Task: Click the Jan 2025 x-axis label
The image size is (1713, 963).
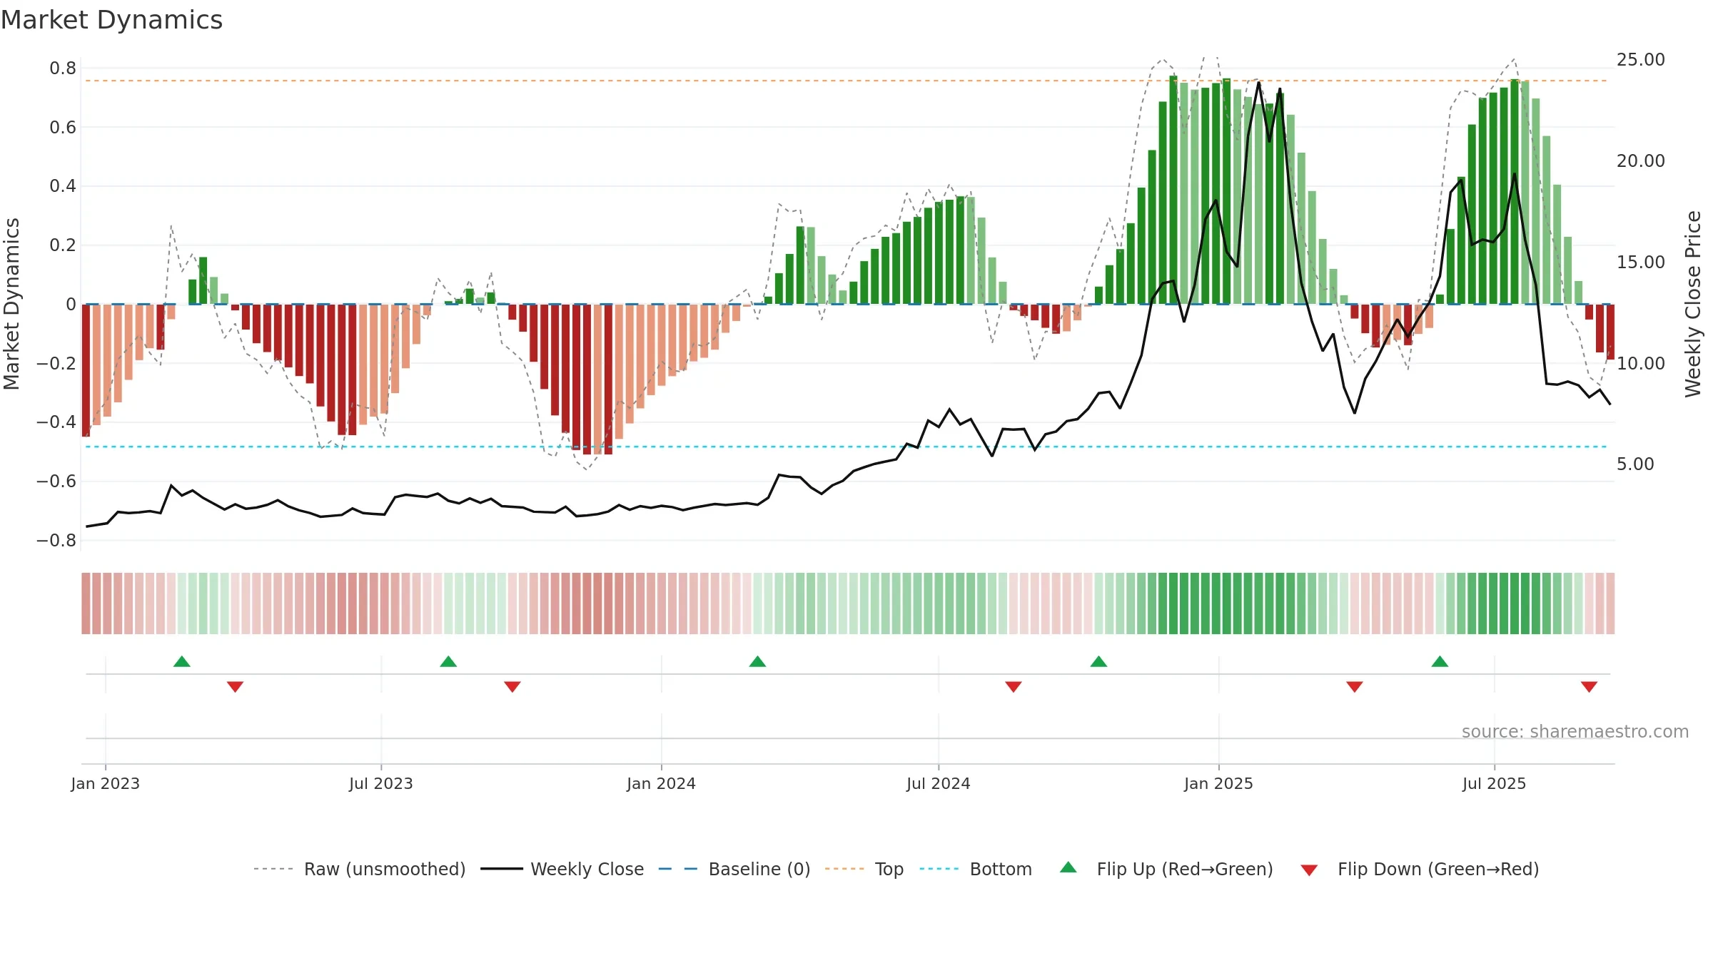Action: click(x=1219, y=783)
